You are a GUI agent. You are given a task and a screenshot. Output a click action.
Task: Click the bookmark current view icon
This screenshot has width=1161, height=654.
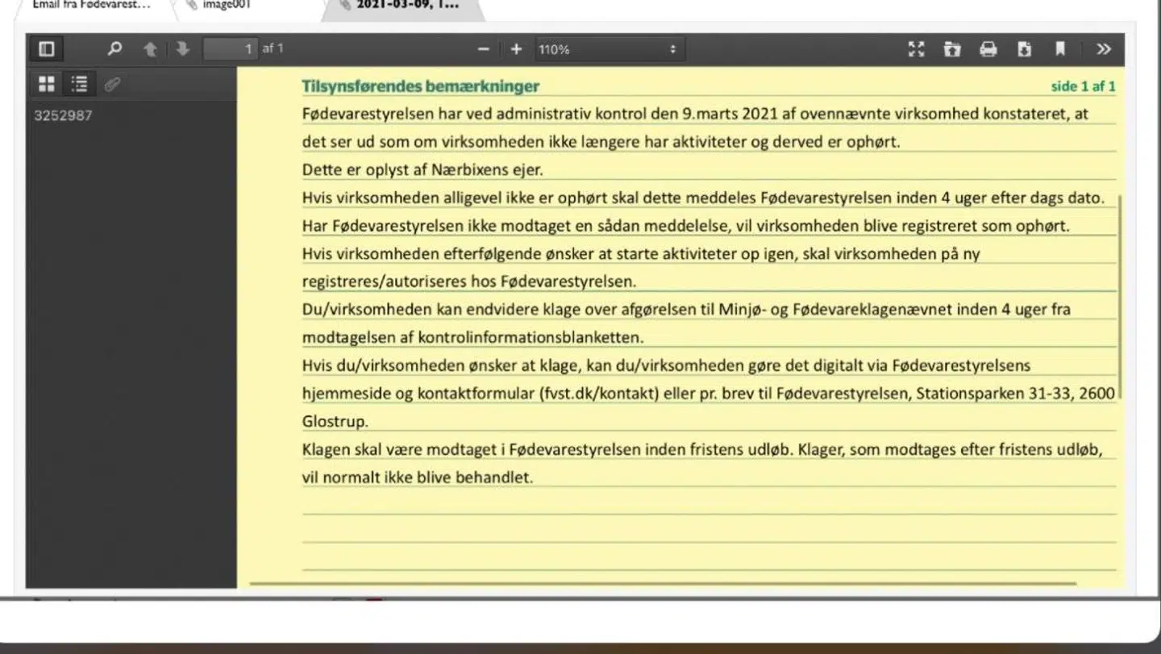tap(1060, 49)
